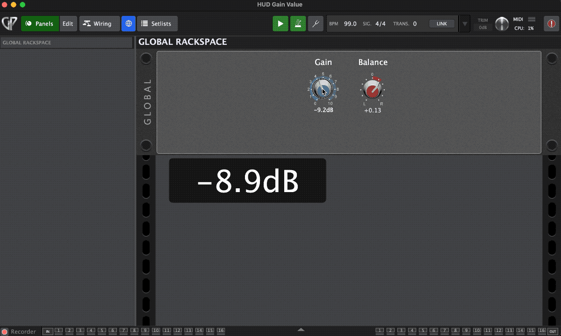Switch to Panels view
561x336 pixels.
(40, 23)
